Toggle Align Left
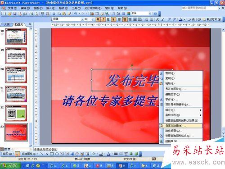The width and height of the screenshot is (225, 169). 120,19
